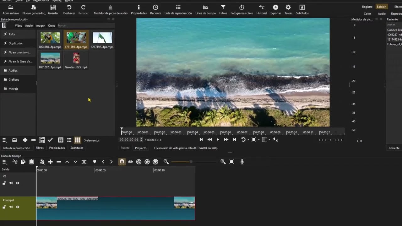The height and width of the screenshot is (226, 402).
Task: Mute the Principal track speaker
Action: click(x=11, y=207)
